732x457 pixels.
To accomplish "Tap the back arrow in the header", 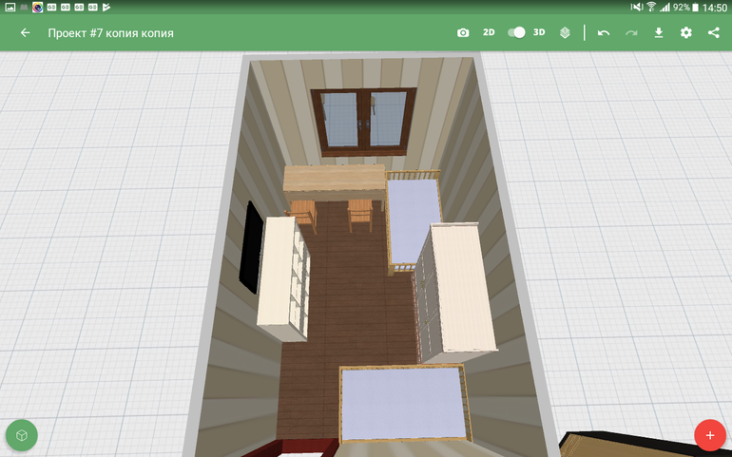I will click(25, 33).
